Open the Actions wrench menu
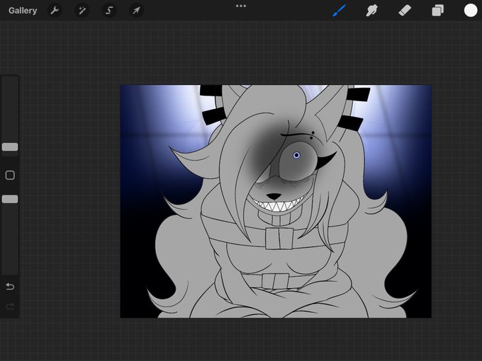482x361 pixels. (55, 11)
